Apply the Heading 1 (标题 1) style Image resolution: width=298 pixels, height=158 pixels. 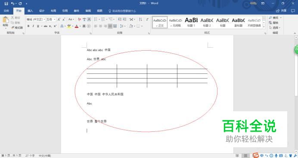click(191, 22)
